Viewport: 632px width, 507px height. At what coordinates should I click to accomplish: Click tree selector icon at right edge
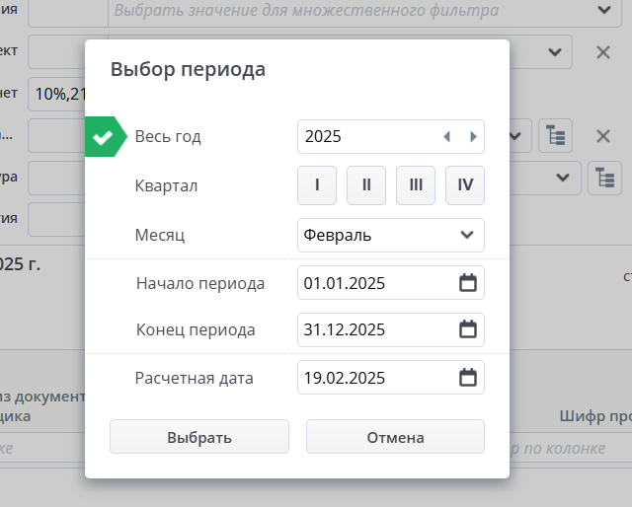603,178
